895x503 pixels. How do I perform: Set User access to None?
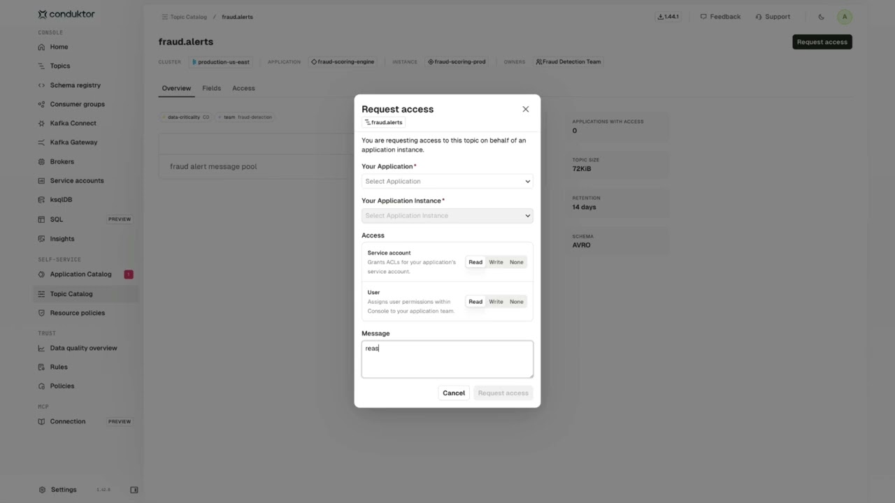pos(517,302)
